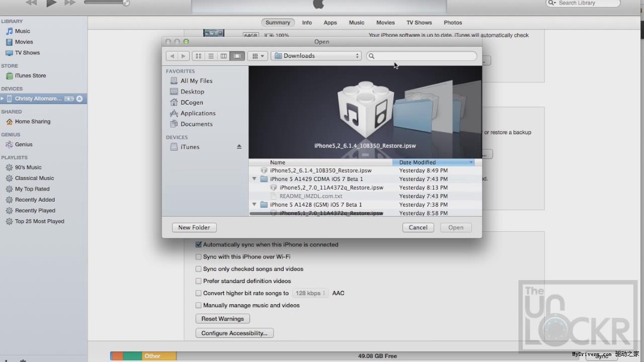Switch Open dialog to Cover Flow view
Image resolution: width=644 pixels, height=362 pixels.
pyautogui.click(x=236, y=56)
